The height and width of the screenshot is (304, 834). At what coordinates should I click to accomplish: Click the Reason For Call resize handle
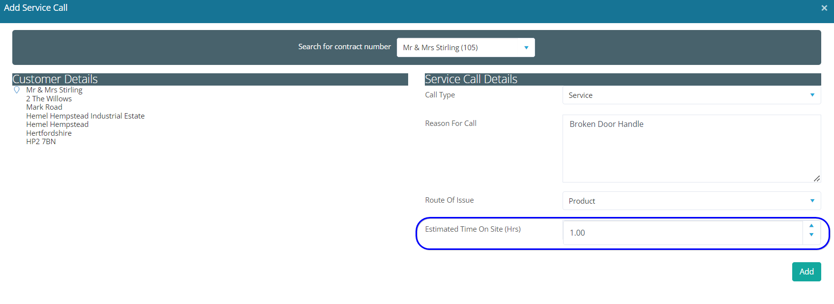(816, 178)
